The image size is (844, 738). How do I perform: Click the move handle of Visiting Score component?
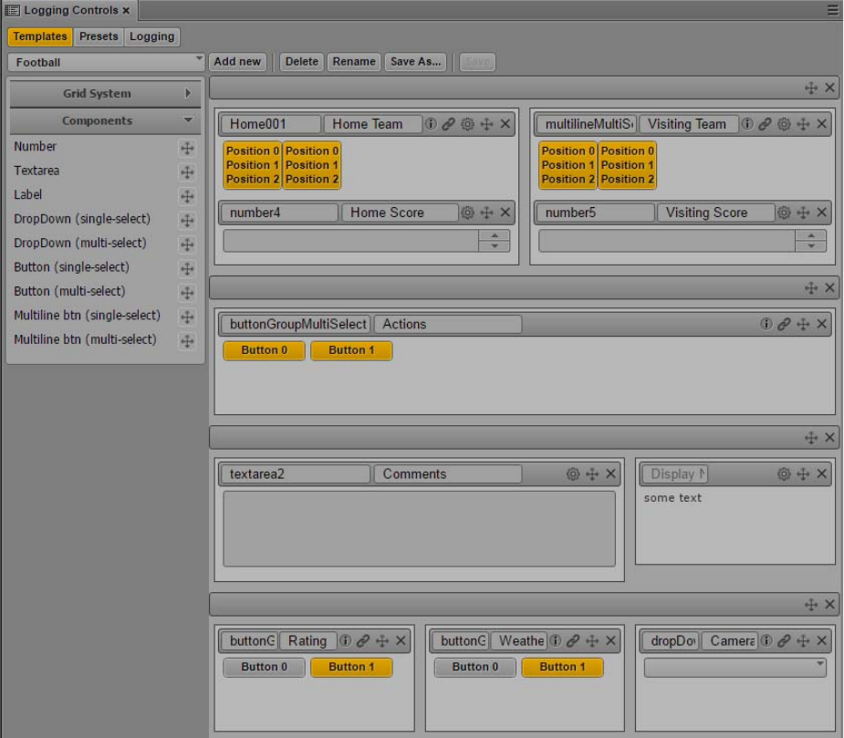pos(803,213)
